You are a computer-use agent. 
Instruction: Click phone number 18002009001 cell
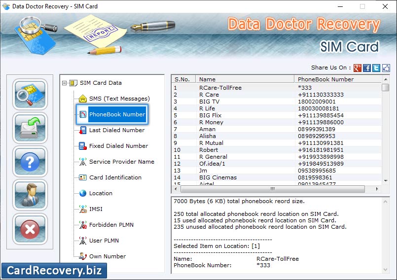pyautogui.click(x=317, y=102)
